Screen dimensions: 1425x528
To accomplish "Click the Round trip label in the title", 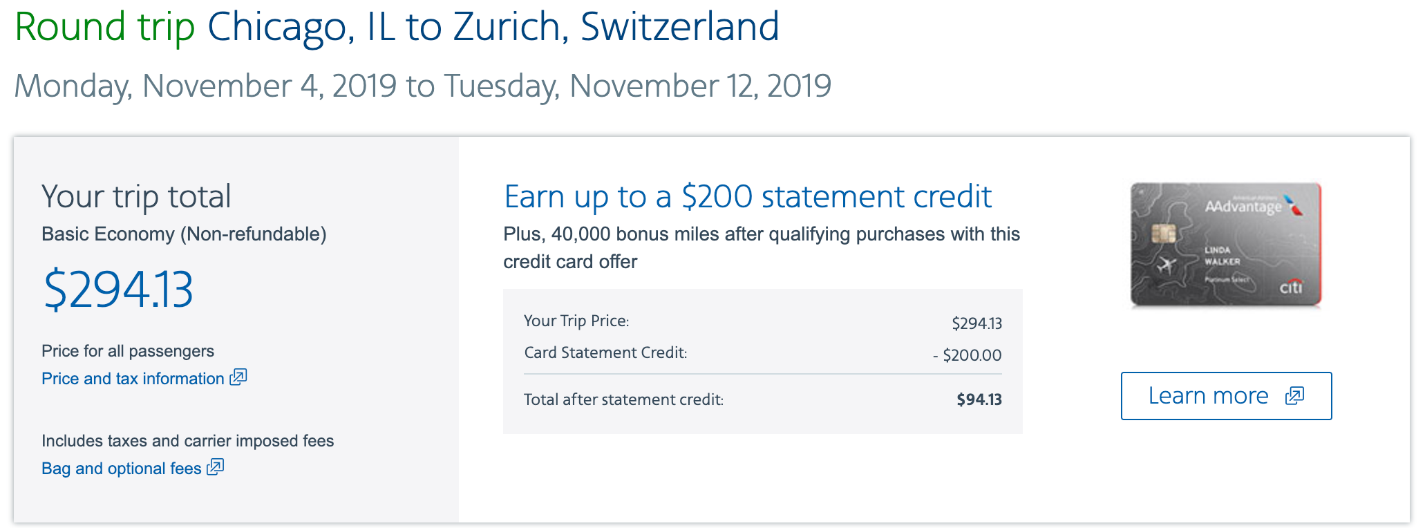I will tap(104, 28).
